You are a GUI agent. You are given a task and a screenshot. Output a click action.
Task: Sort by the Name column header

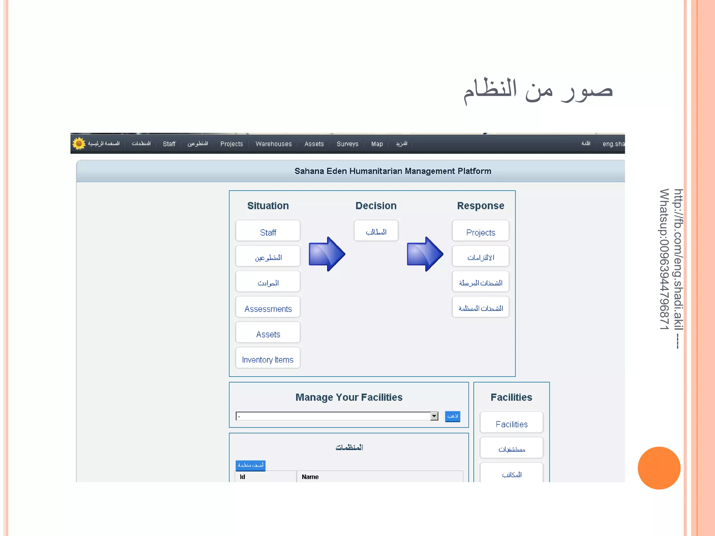pos(310,477)
